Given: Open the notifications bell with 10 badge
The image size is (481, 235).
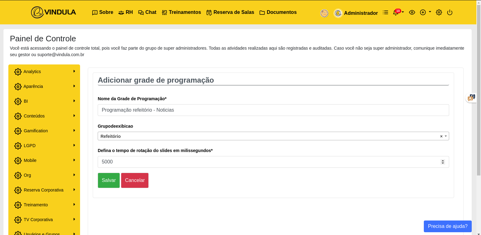Looking at the screenshot, I should point(398,12).
